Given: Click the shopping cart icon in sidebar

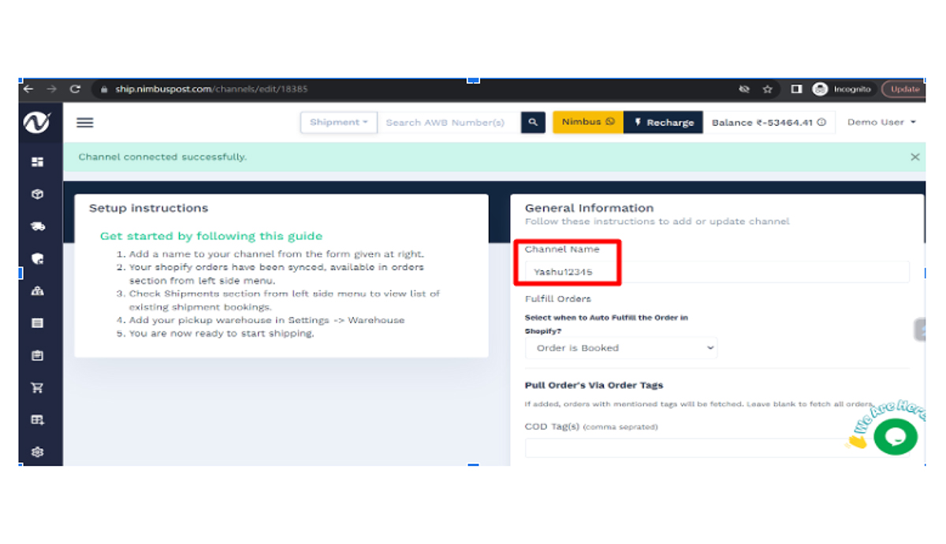Looking at the screenshot, I should 35,387.
